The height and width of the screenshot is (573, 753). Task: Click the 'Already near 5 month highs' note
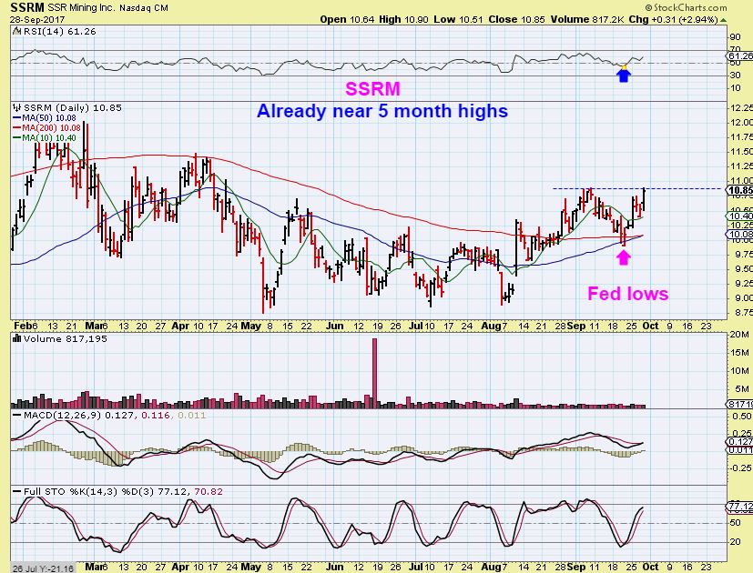tap(382, 111)
